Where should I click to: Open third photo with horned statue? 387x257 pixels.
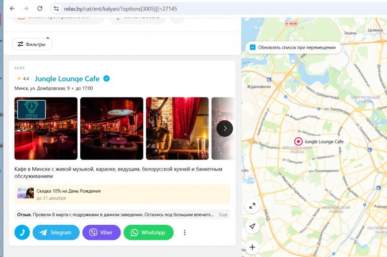click(x=177, y=128)
